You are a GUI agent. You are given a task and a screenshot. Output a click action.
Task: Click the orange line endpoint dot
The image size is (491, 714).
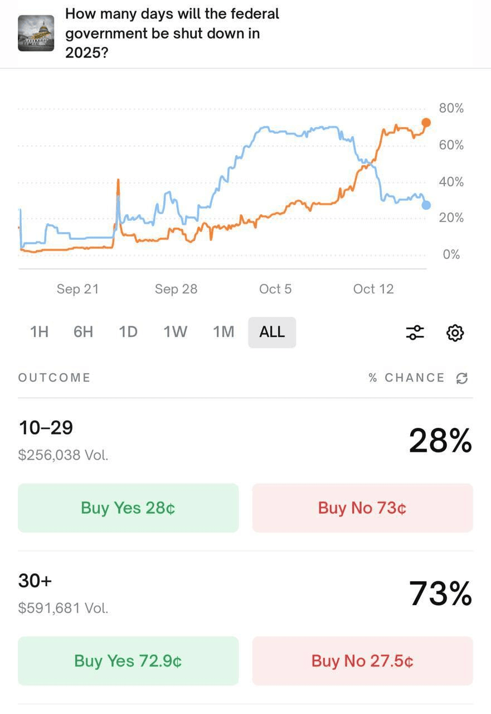426,123
